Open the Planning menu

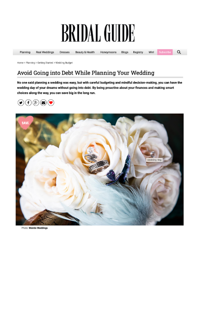pos(25,52)
